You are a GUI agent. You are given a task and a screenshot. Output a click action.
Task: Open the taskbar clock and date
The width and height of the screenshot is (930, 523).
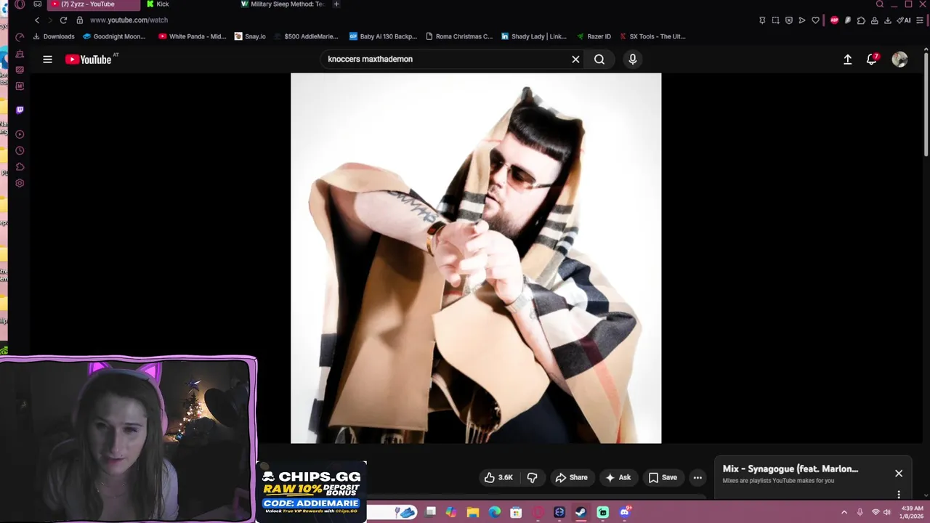click(x=912, y=512)
